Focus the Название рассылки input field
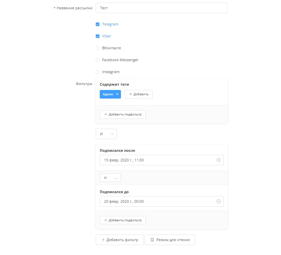This screenshot has height=255, width=281. [x=161, y=8]
